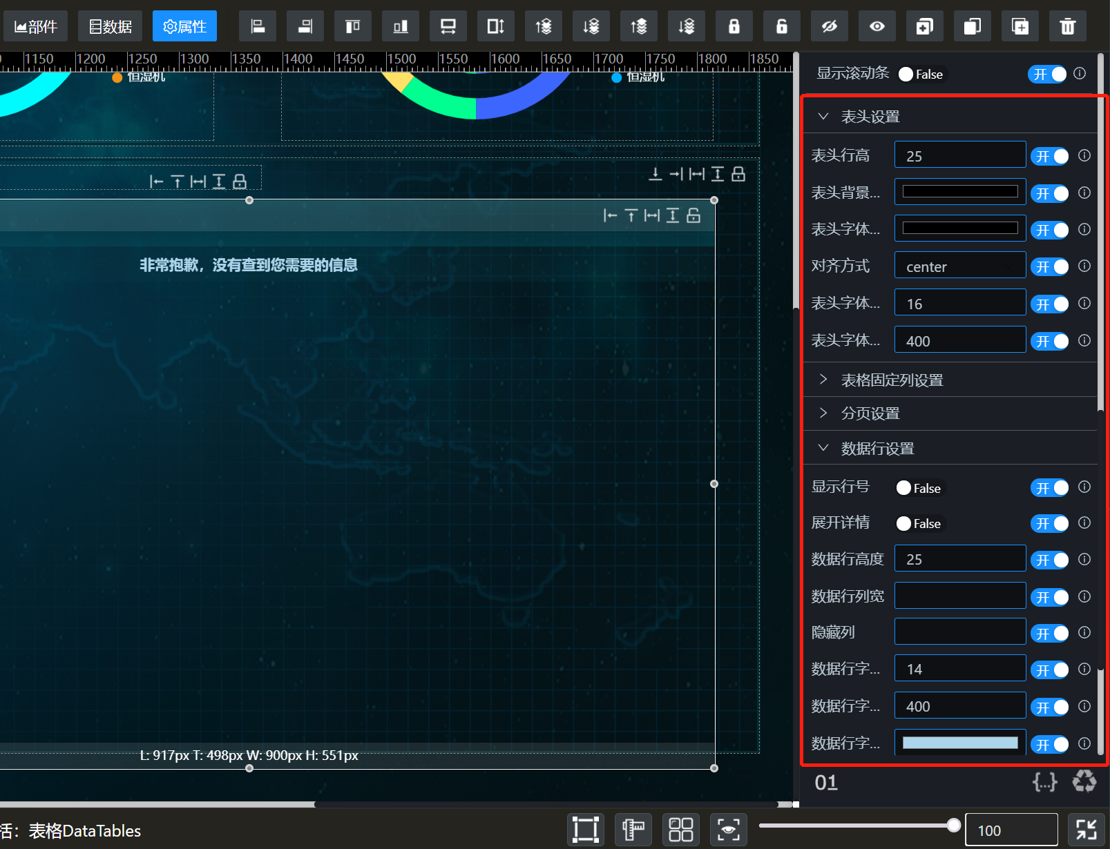Click the align bottom edges icon
This screenshot has height=849, width=1110.
click(x=401, y=26)
